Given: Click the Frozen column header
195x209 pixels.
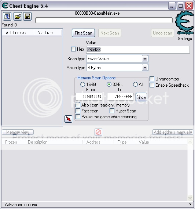Looking at the screenshot, I should (x=13, y=142).
